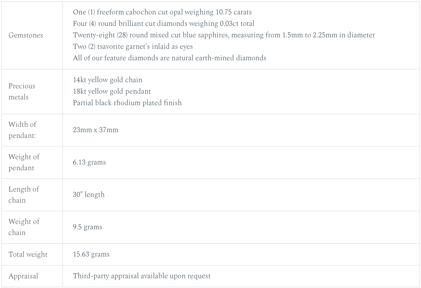The image size is (421, 288).
Task: Click the Precious metals row label
Action: click(22, 91)
